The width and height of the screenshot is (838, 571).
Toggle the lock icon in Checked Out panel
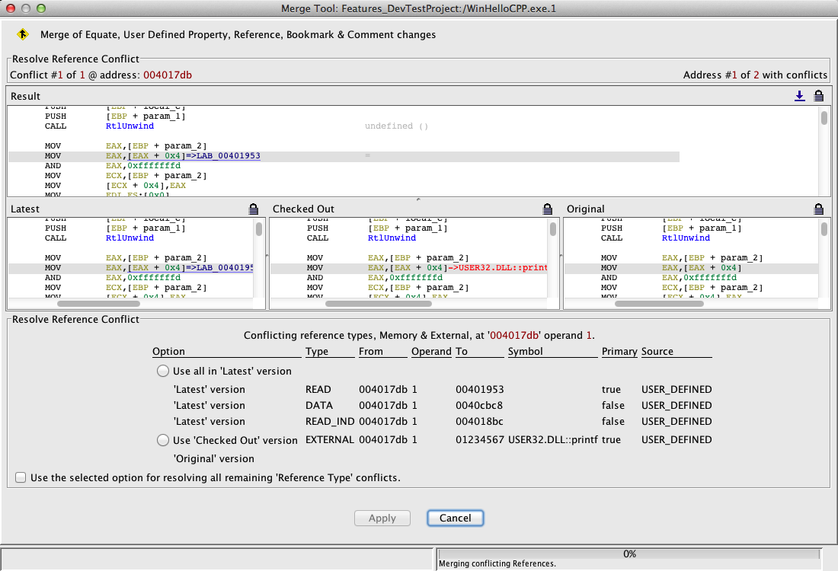(547, 209)
